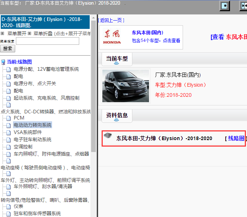
Task: Open 车外灯、主动转向照明灯、前照灯调平系统 item
Action: [45, 180]
